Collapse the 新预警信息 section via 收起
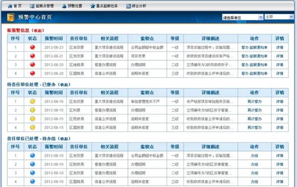This screenshot has width=297, height=187. tap(38, 31)
